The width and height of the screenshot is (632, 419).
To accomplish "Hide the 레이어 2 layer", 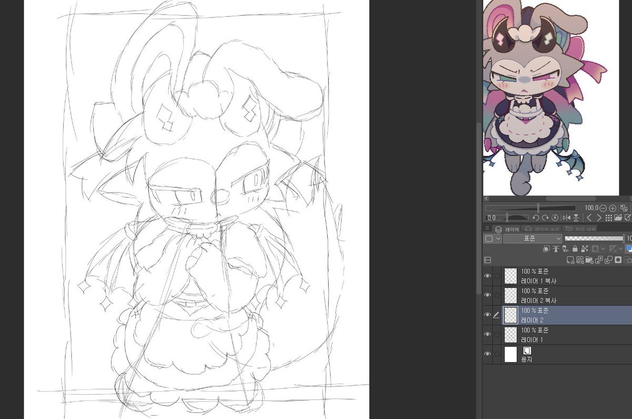I will (488, 315).
